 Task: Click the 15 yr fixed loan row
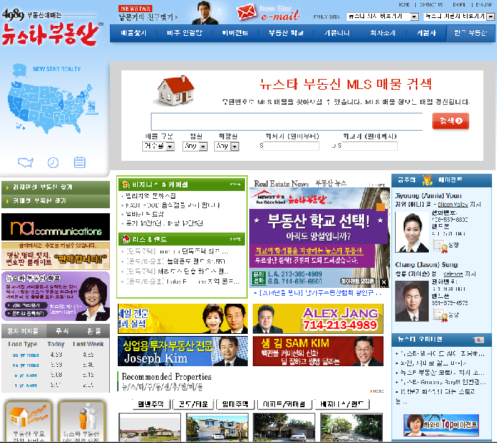(55, 365)
